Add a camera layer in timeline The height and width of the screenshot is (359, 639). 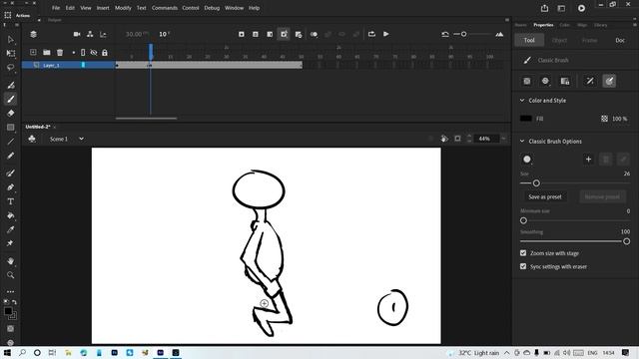77,34
